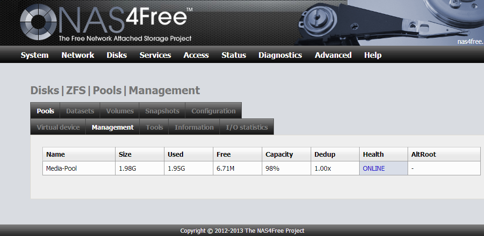Show the I/O statistics sub-tab

point(247,127)
